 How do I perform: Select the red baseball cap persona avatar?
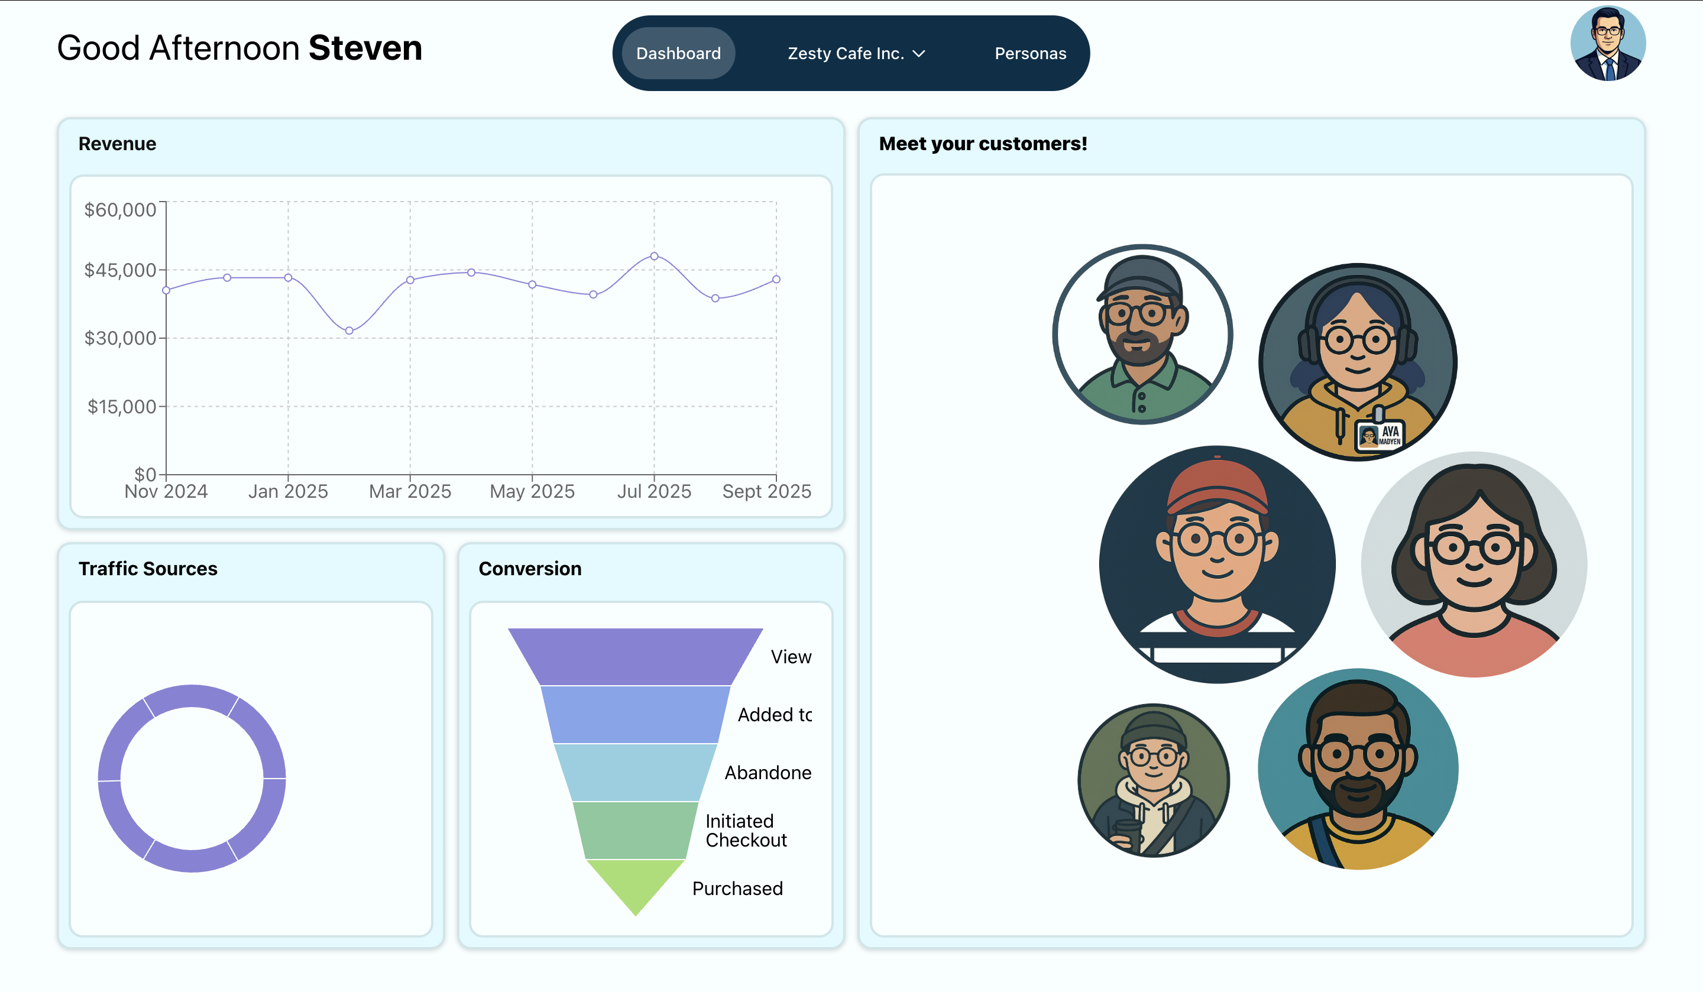coord(1216,564)
